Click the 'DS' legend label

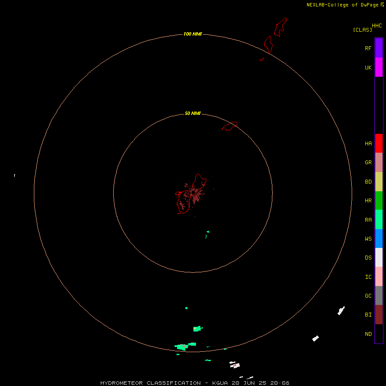(x=368, y=258)
